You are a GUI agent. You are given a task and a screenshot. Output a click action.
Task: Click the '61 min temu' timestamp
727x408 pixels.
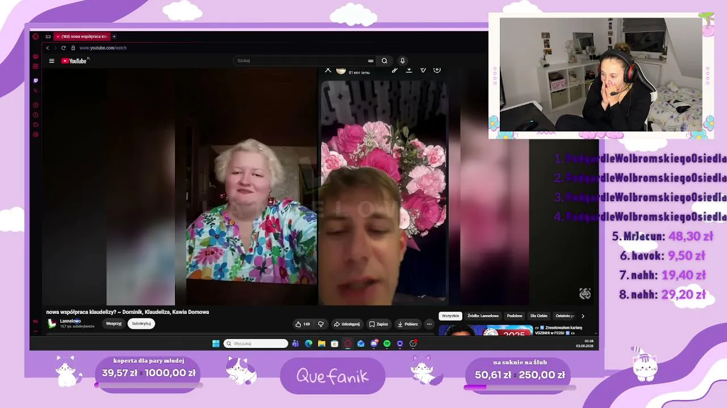(360, 73)
